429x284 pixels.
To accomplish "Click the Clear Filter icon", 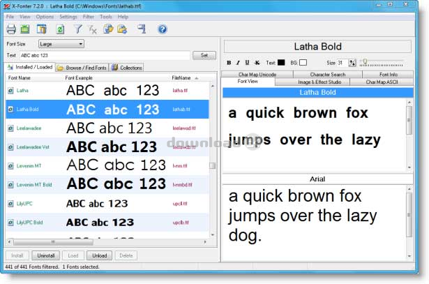I will pos(92,29).
